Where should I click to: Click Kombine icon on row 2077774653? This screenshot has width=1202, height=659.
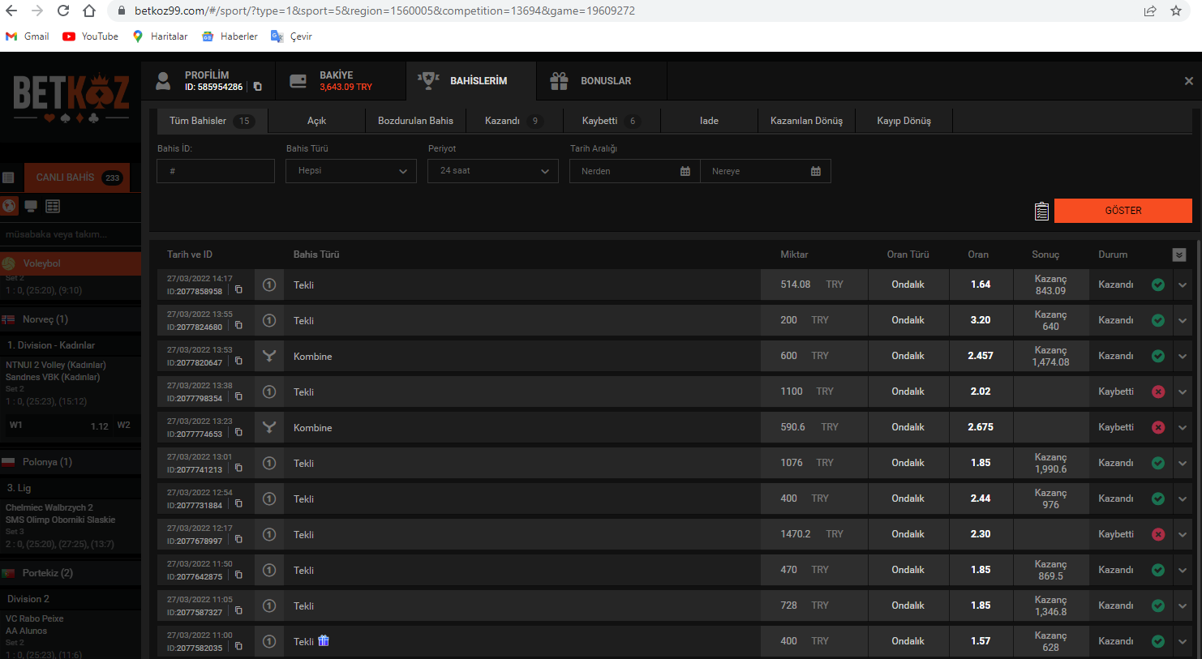point(269,428)
